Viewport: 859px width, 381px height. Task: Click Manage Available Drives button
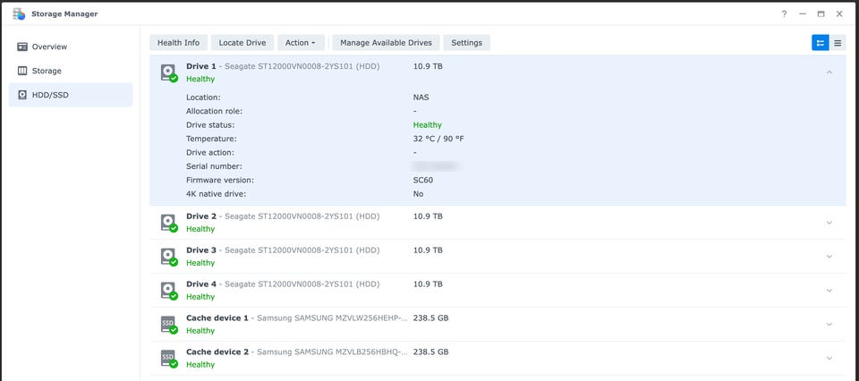point(387,43)
